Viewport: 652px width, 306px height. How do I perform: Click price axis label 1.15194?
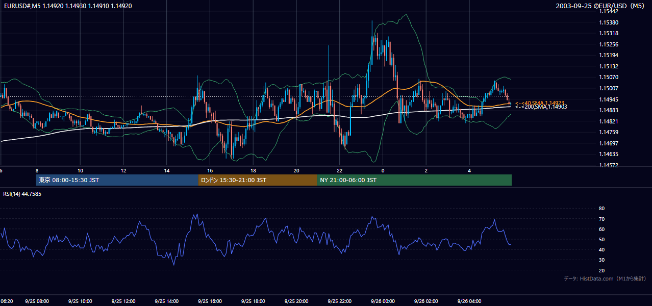point(609,56)
